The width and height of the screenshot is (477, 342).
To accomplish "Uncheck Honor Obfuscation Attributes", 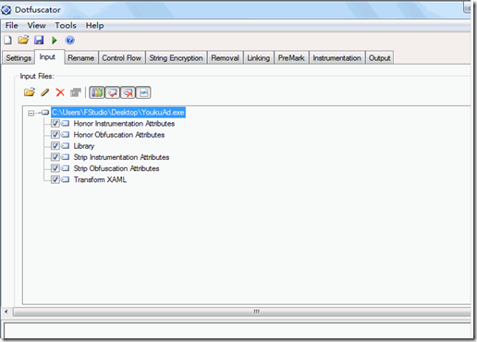I will point(55,135).
